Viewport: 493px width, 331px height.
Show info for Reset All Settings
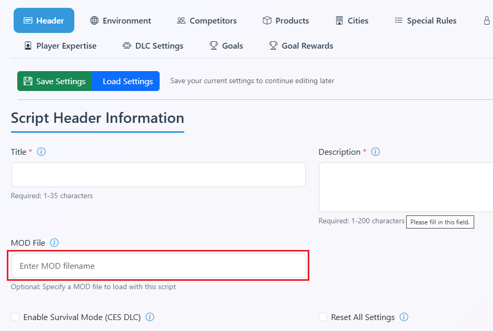pos(404,317)
